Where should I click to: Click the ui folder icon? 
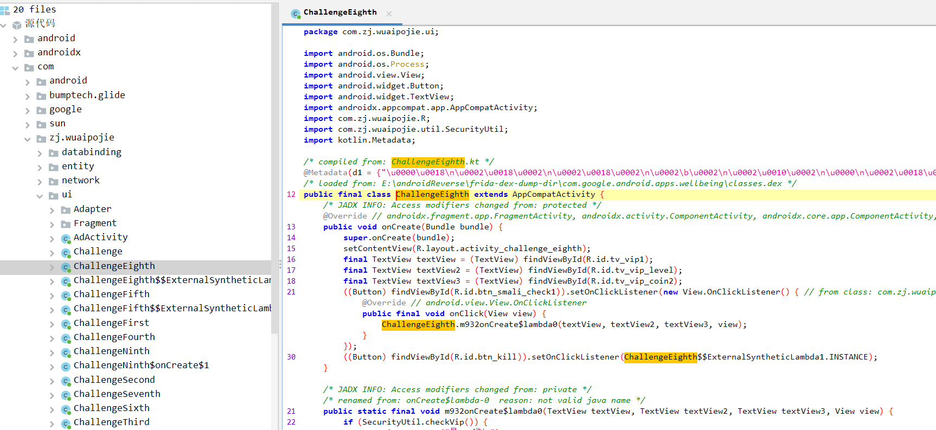(x=54, y=195)
